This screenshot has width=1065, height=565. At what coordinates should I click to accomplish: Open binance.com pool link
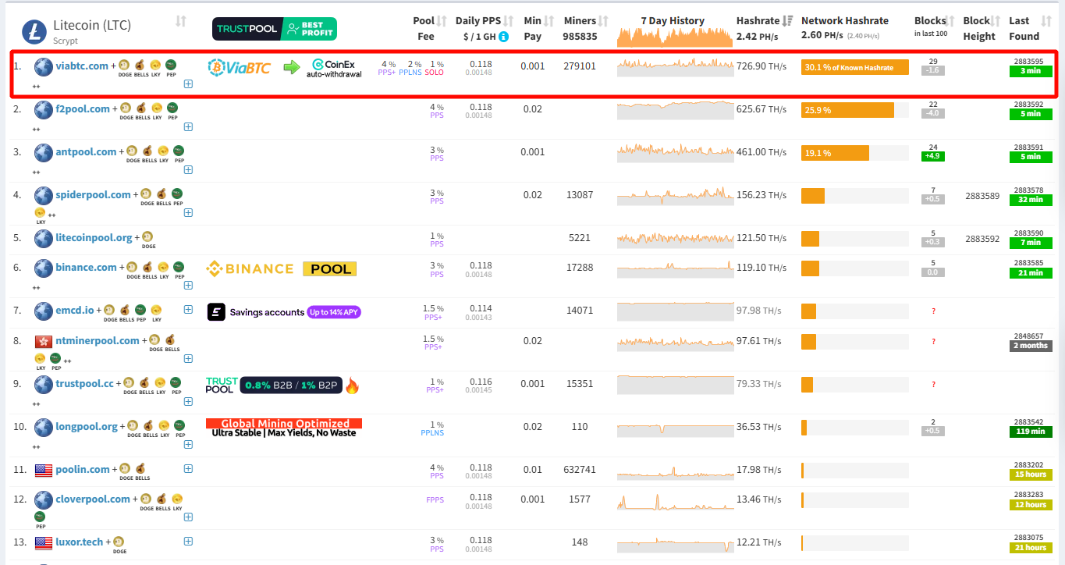pos(86,267)
